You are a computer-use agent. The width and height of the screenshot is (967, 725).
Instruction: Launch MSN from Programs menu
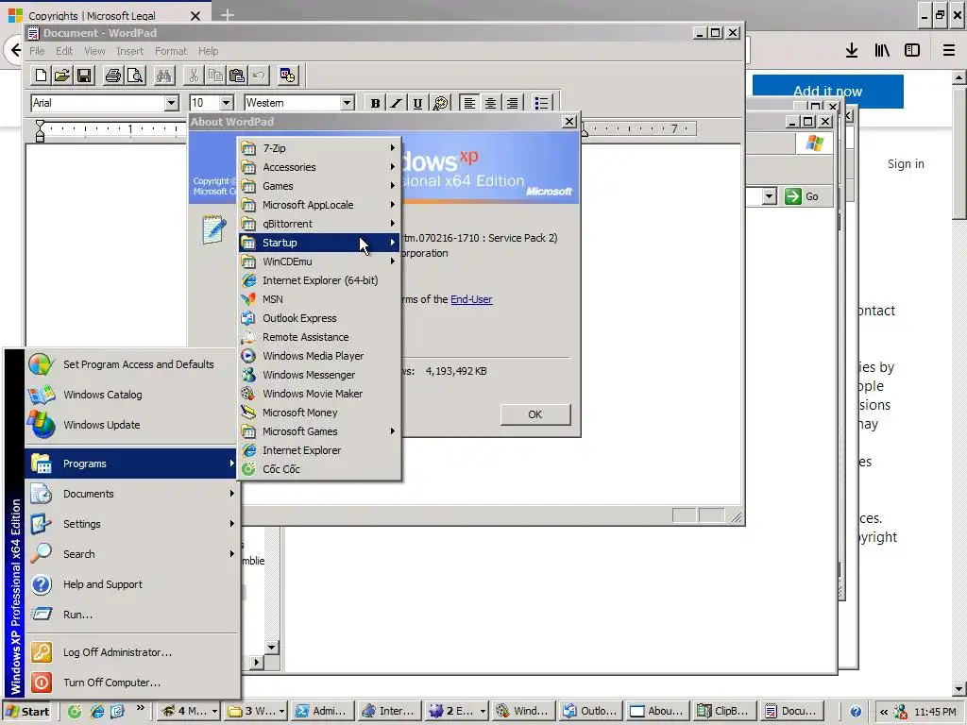coord(319,299)
